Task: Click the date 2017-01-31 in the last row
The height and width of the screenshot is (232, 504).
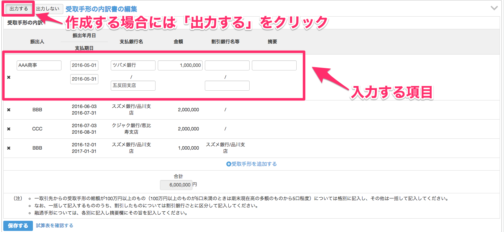Action: (x=84, y=151)
